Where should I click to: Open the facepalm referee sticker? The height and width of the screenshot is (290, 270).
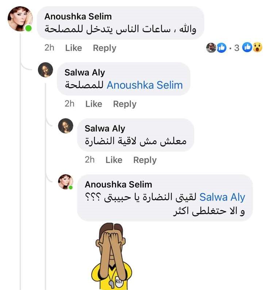(x=111, y=256)
